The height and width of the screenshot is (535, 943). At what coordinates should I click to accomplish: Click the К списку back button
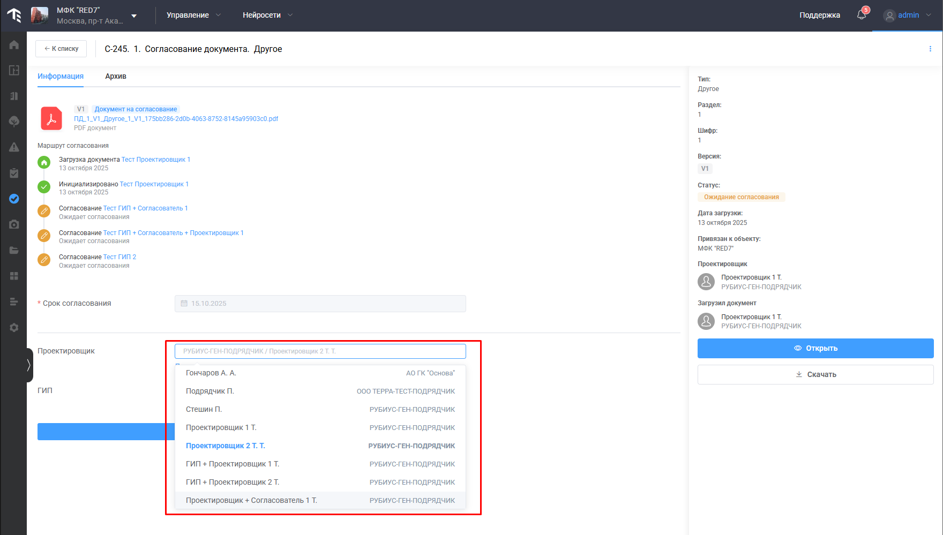61,49
